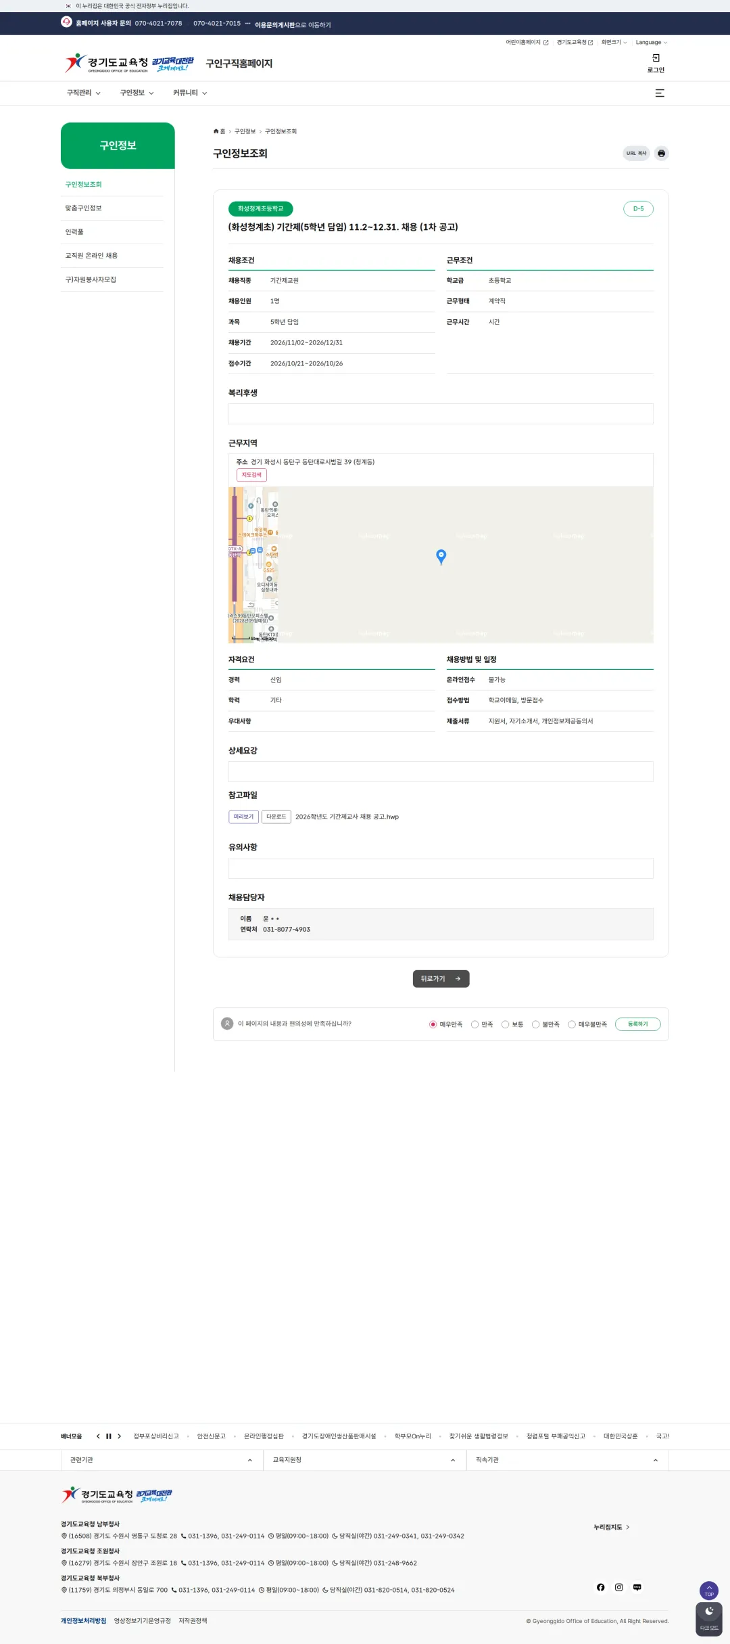Preview the attachment with 미리보기
This screenshot has width=730, height=1644.
click(243, 817)
